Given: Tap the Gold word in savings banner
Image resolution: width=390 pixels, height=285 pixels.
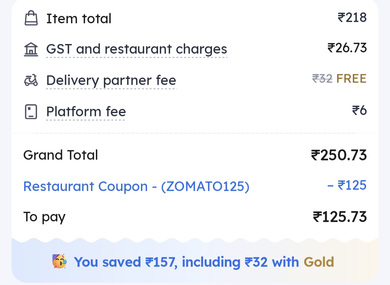Looking at the screenshot, I should pyautogui.click(x=319, y=262).
